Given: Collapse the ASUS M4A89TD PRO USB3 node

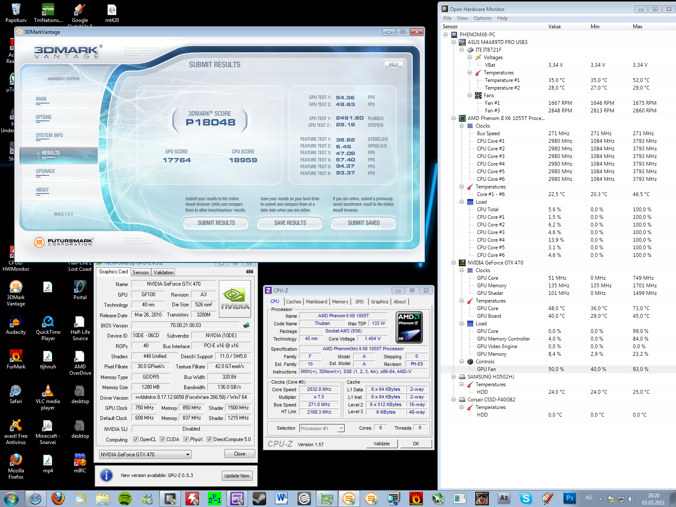Looking at the screenshot, I should pyautogui.click(x=454, y=42).
